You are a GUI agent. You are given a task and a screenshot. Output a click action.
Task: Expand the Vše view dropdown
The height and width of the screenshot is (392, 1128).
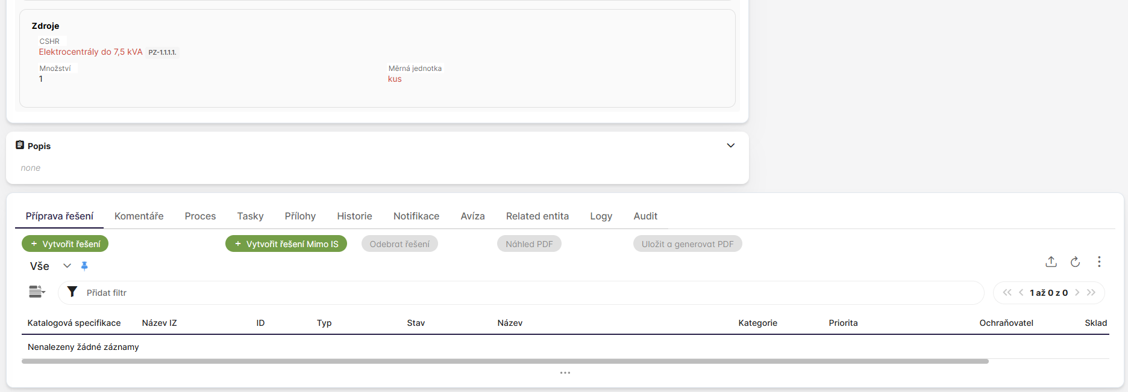[x=67, y=266]
